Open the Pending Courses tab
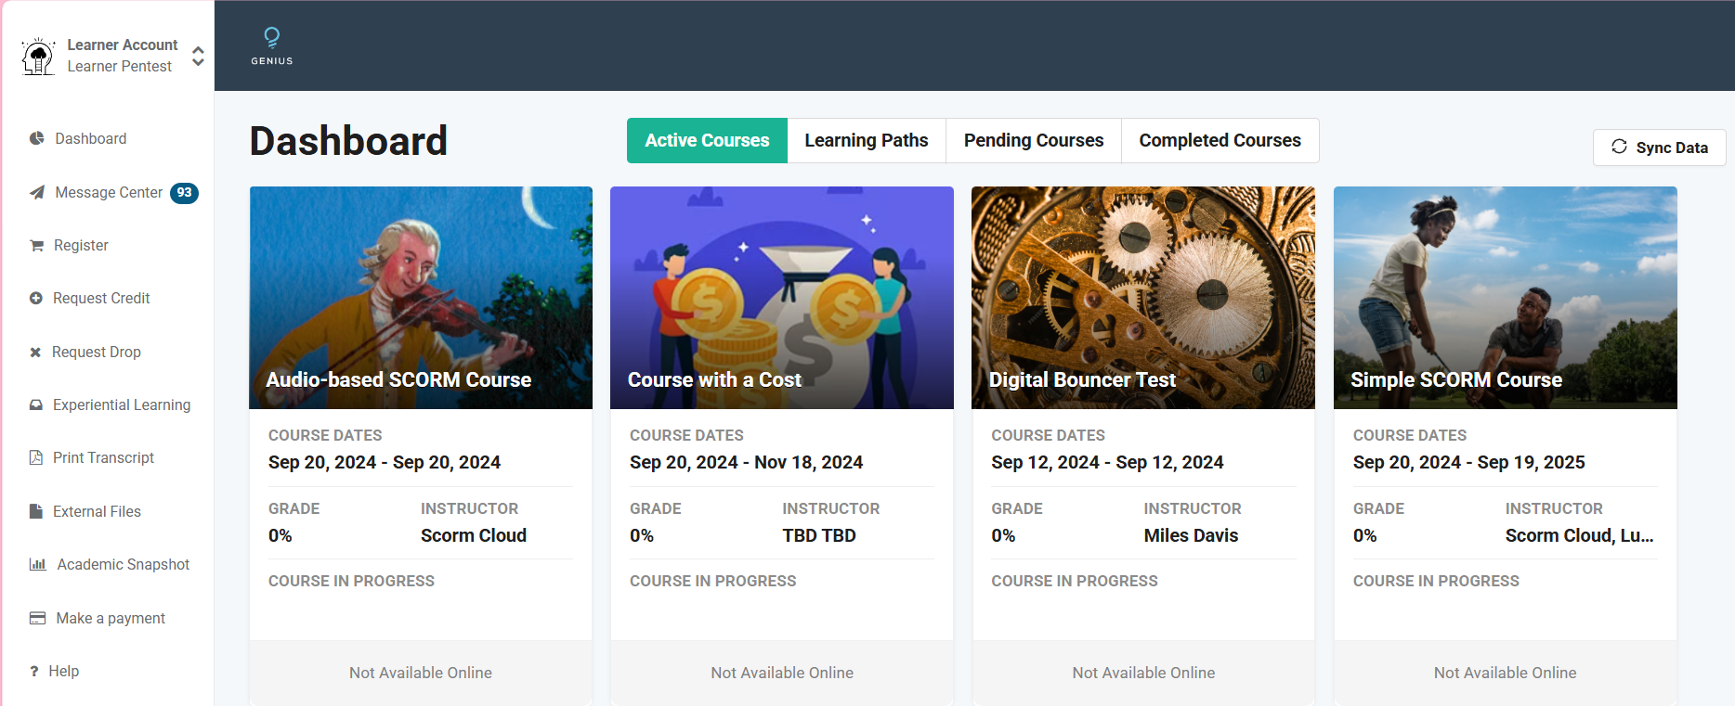 click(1033, 140)
